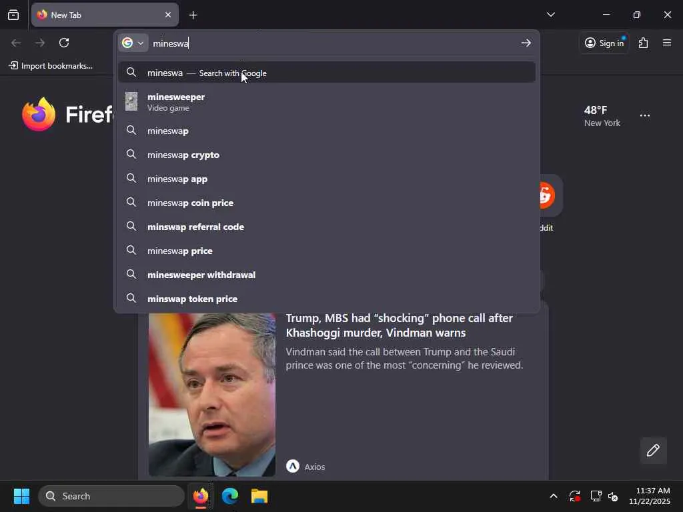Click the Vindman article photo
683x512 pixels.
click(x=211, y=394)
